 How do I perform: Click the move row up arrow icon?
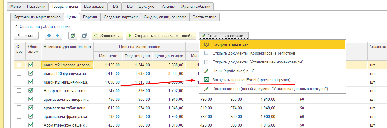pos(49,36)
